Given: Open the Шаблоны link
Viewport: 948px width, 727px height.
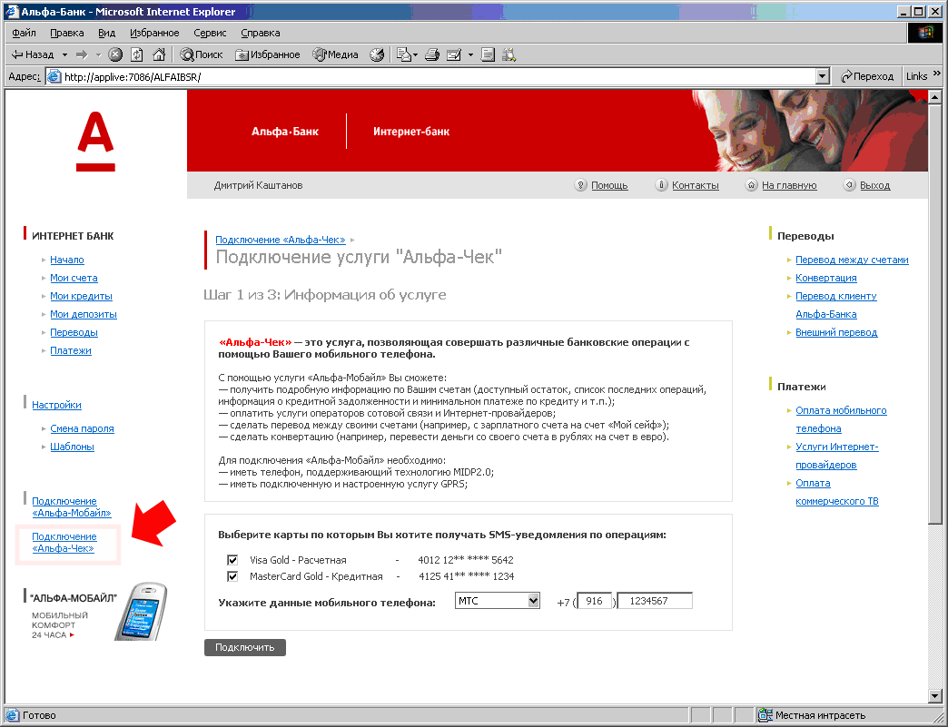Looking at the screenshot, I should (72, 447).
